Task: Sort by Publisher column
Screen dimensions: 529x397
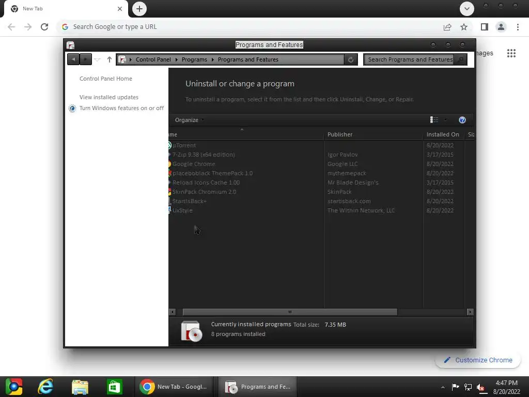Action: [373, 134]
